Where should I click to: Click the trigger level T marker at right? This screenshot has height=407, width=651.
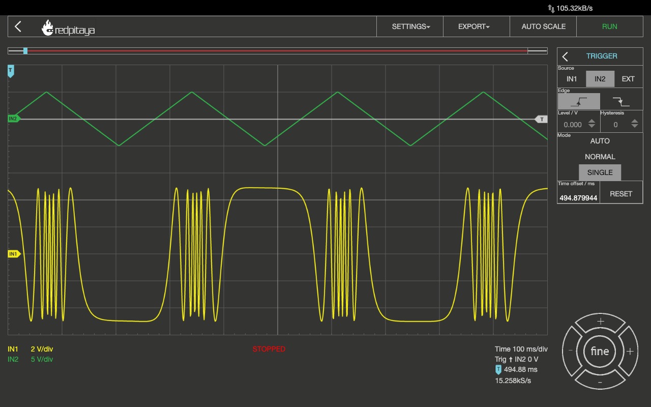click(x=541, y=119)
